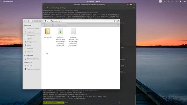Click the 468709.fb2 file name label
The height and width of the screenshot is (105, 187).
[48, 37]
